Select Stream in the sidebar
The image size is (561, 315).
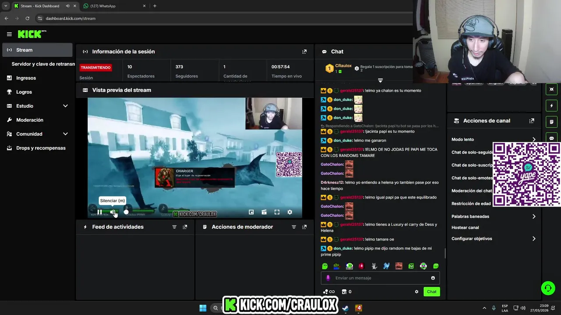click(37, 50)
